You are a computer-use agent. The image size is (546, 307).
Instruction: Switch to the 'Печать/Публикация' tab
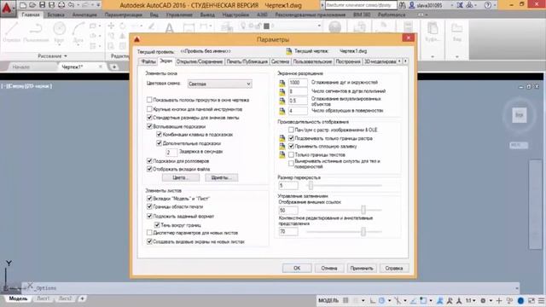(x=247, y=61)
